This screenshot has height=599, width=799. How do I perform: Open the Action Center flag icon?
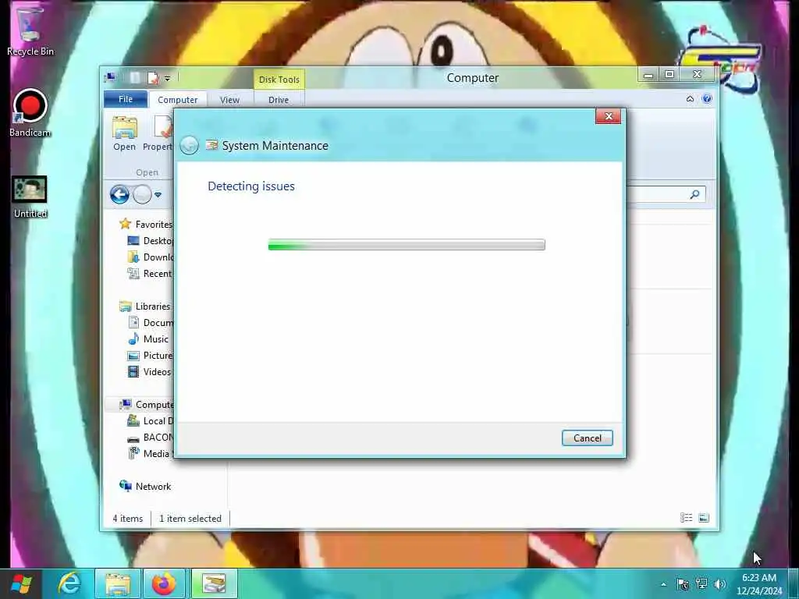[683, 584]
